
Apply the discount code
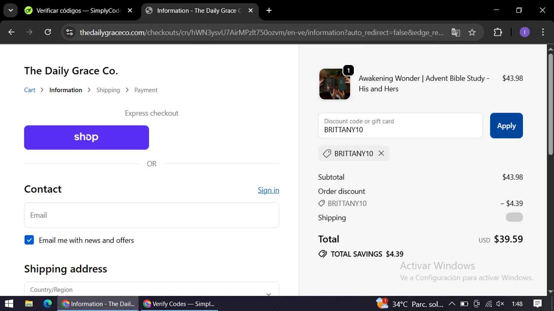506,126
